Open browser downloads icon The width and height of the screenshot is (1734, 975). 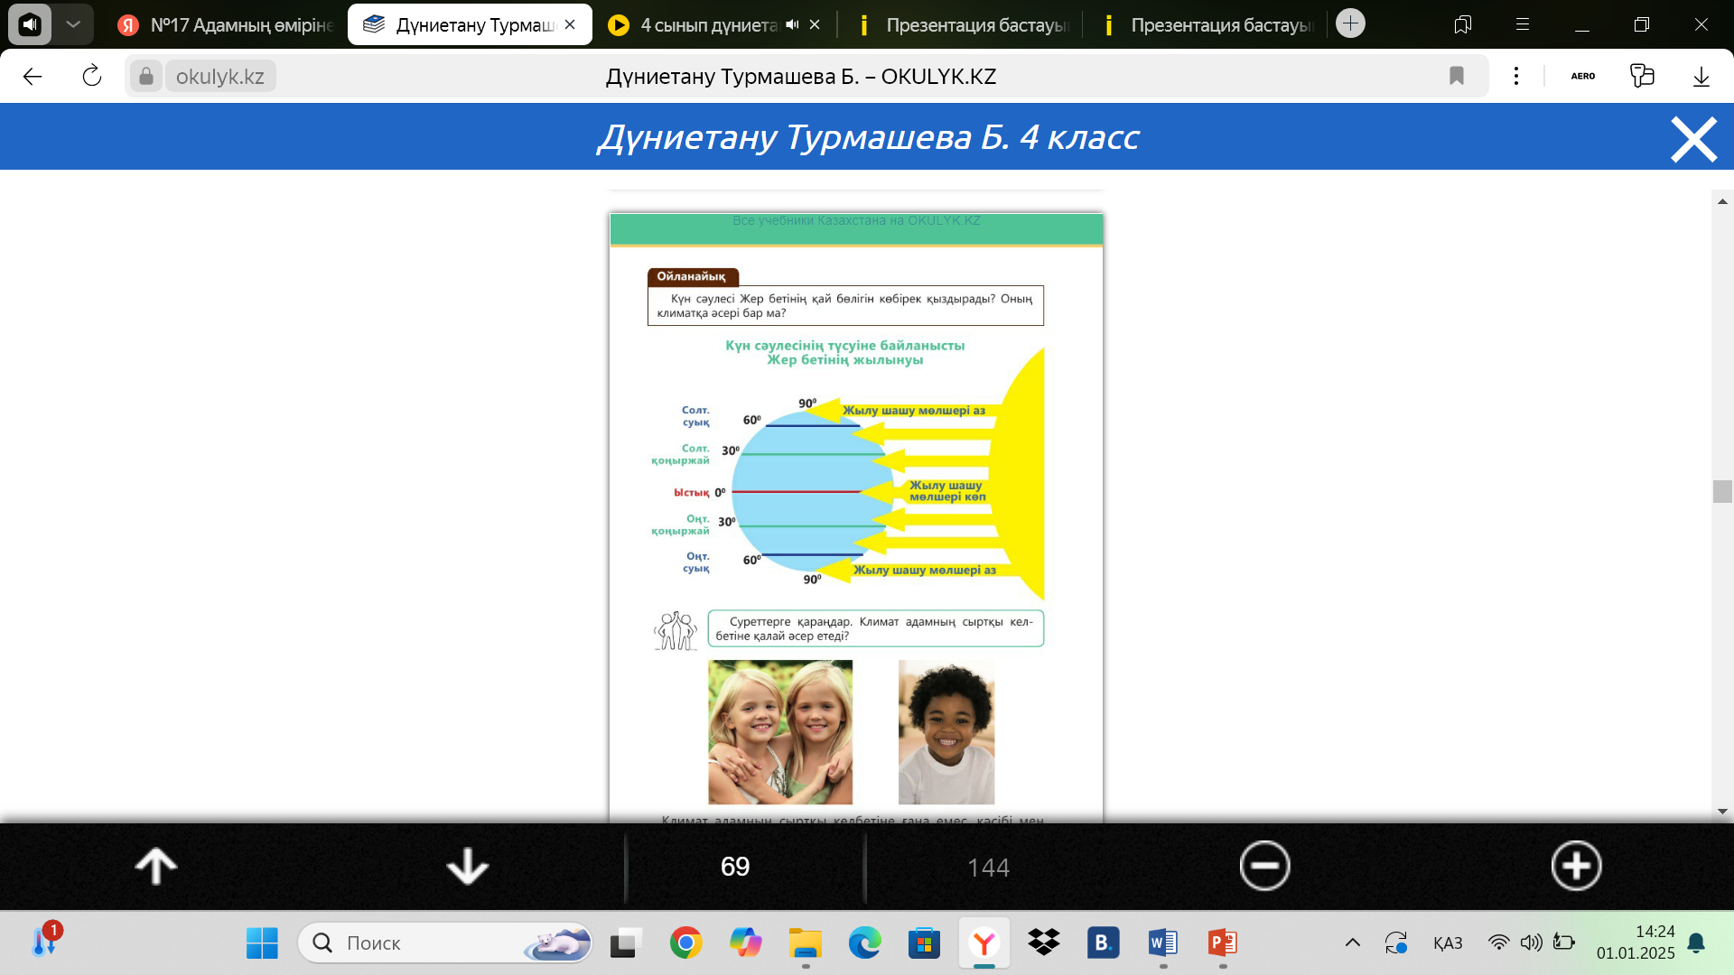[1701, 77]
